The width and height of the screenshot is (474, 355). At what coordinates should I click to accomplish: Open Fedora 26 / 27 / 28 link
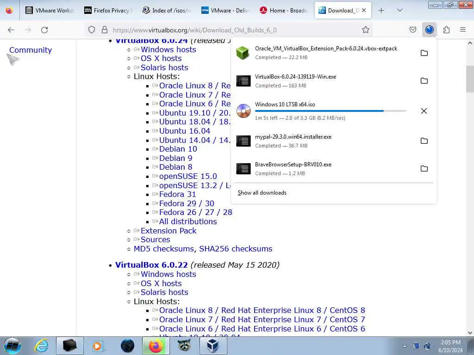pos(196,213)
